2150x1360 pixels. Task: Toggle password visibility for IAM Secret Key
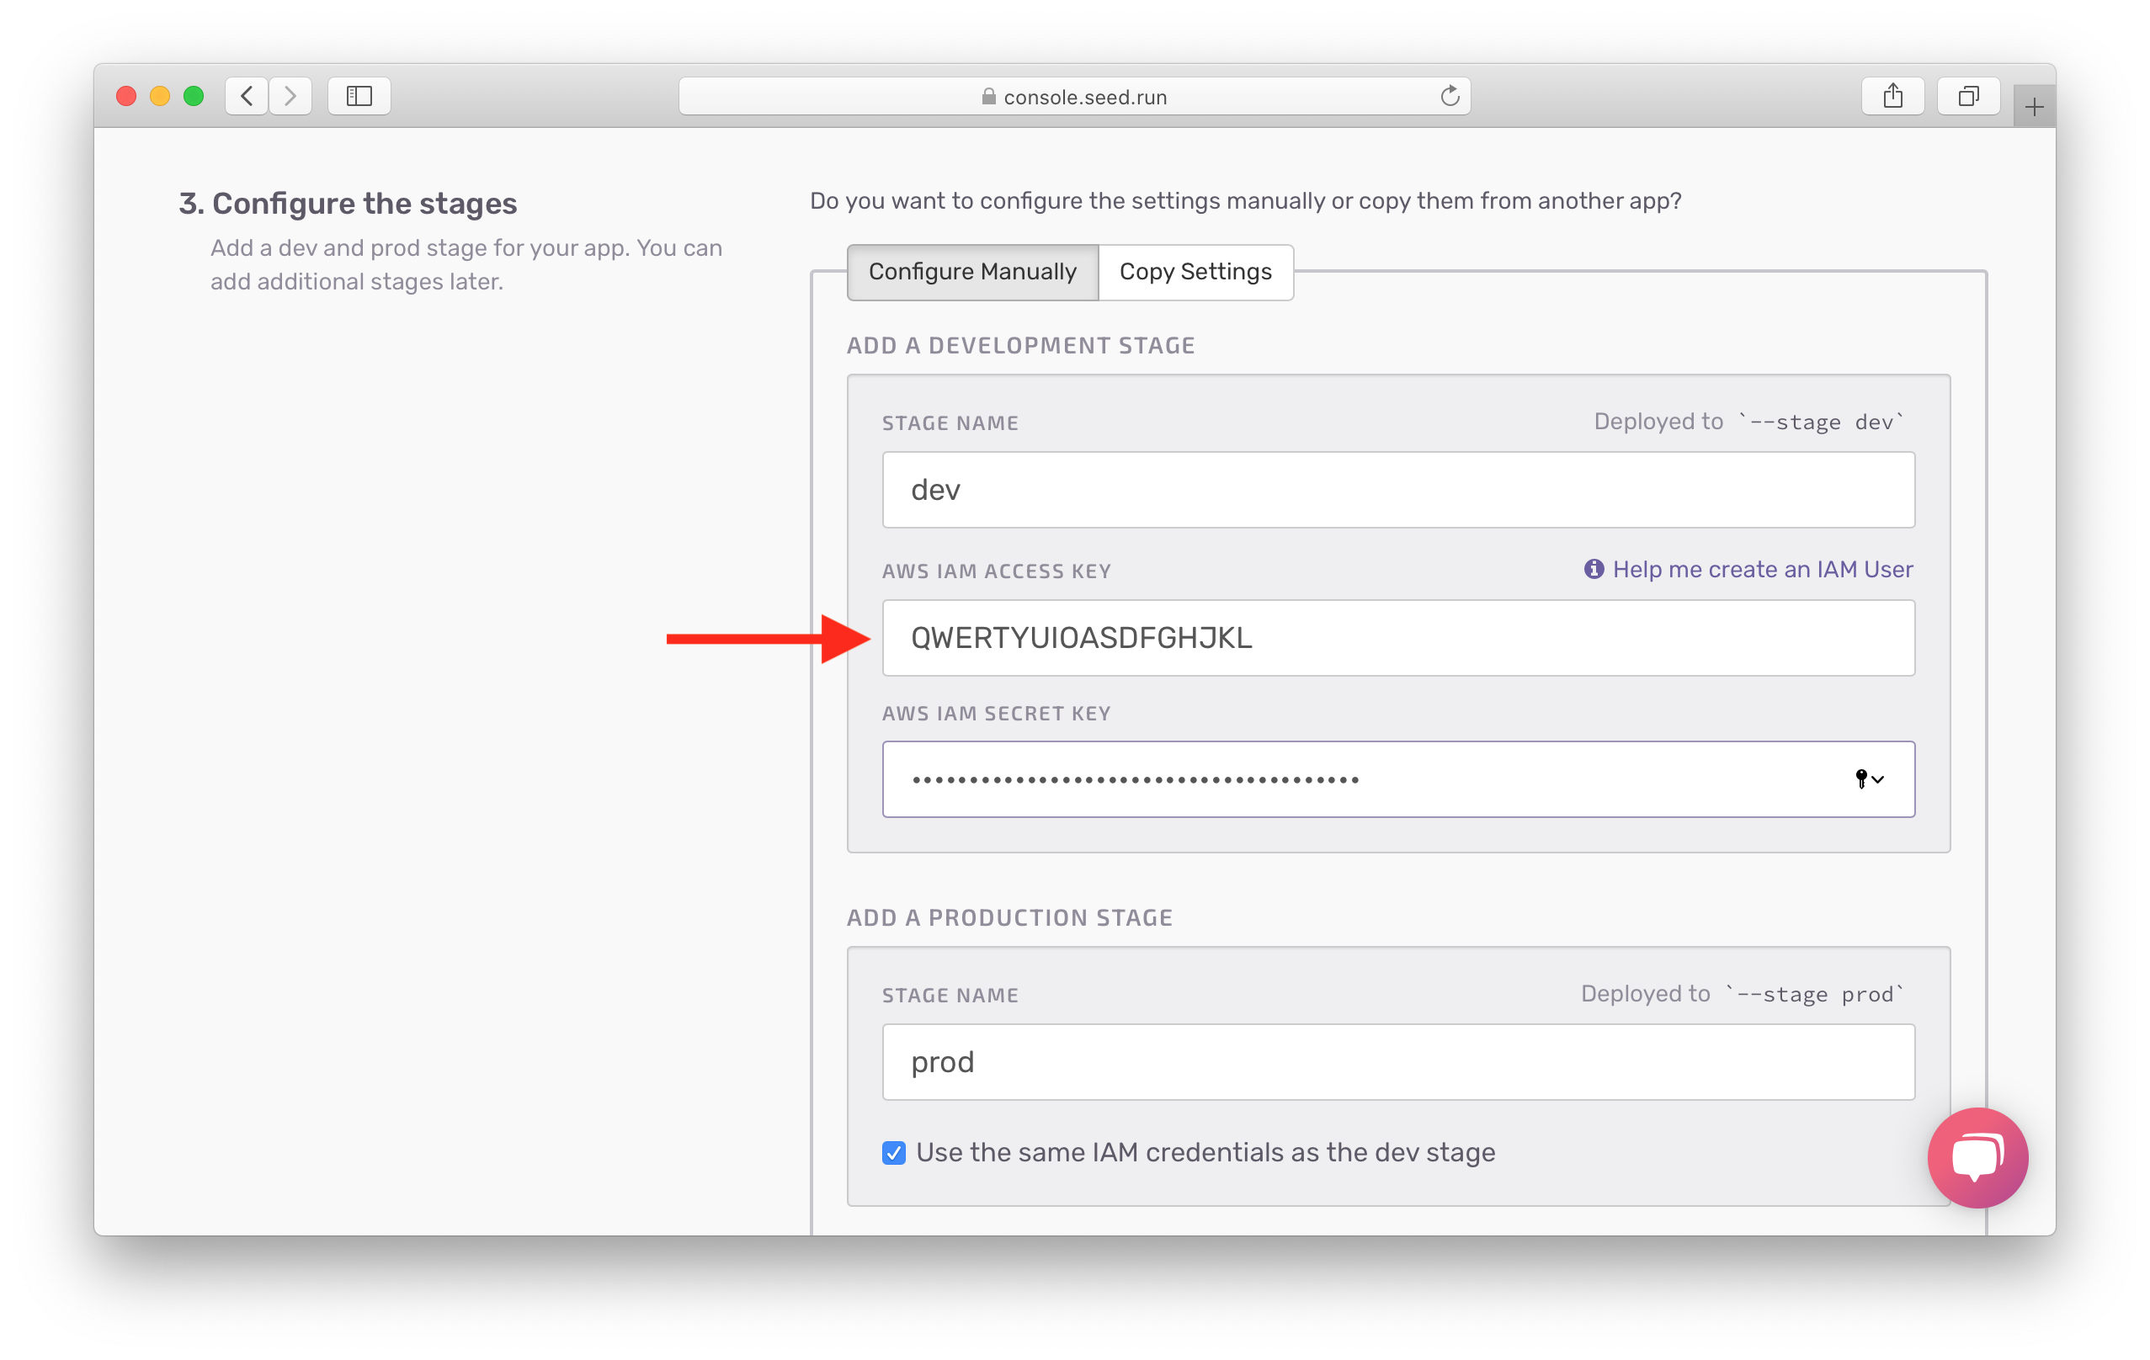(1868, 778)
